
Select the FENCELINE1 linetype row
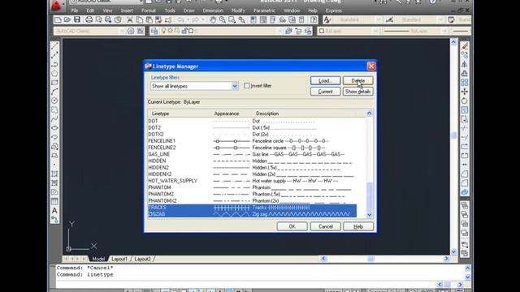252,141
